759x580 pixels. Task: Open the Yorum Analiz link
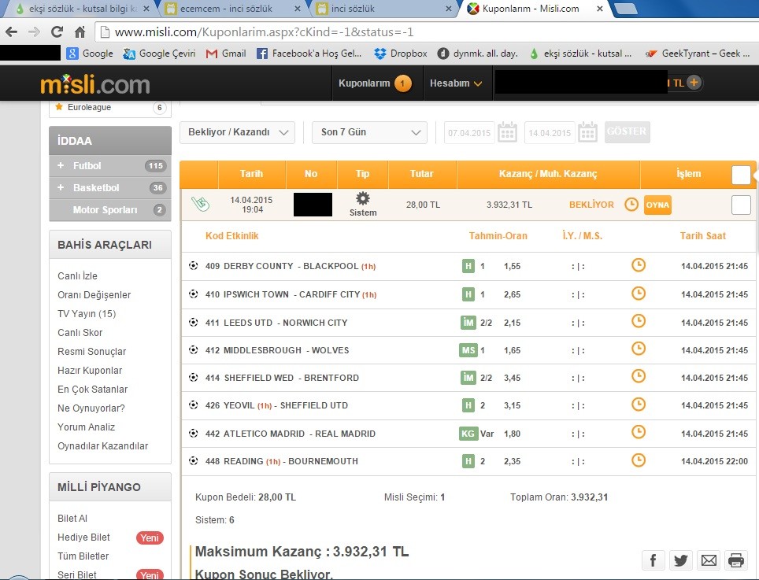[x=86, y=427]
